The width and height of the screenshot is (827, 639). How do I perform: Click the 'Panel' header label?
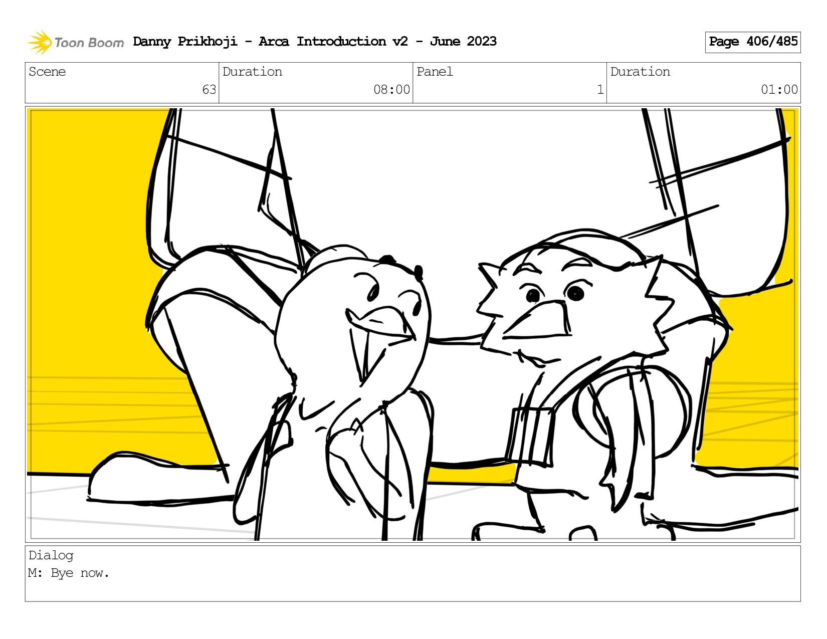point(435,72)
